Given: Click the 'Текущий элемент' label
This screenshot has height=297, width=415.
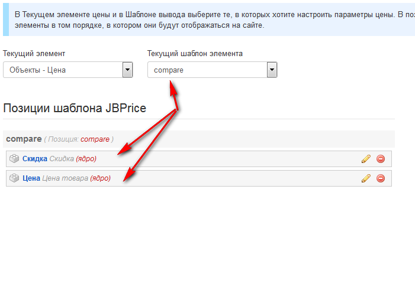Looking at the screenshot, I should click(x=34, y=54).
